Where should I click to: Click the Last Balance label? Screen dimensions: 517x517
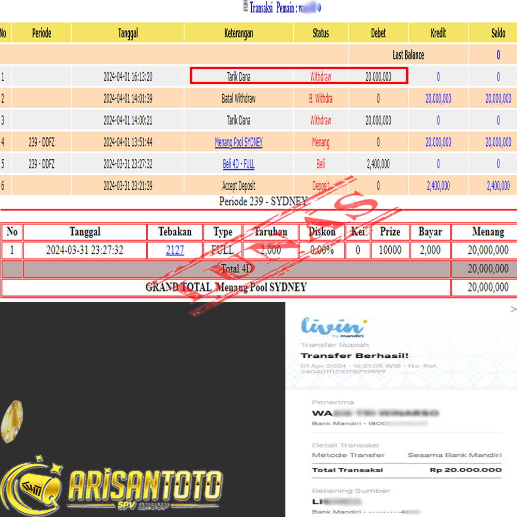pos(408,55)
